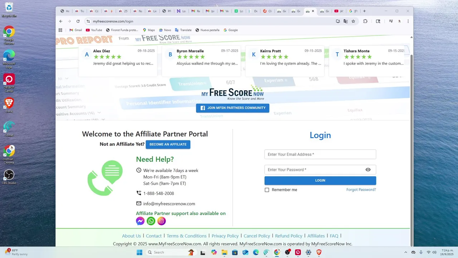Open Copilot from the taskbar
The image size is (458, 258).
tap(214, 252)
